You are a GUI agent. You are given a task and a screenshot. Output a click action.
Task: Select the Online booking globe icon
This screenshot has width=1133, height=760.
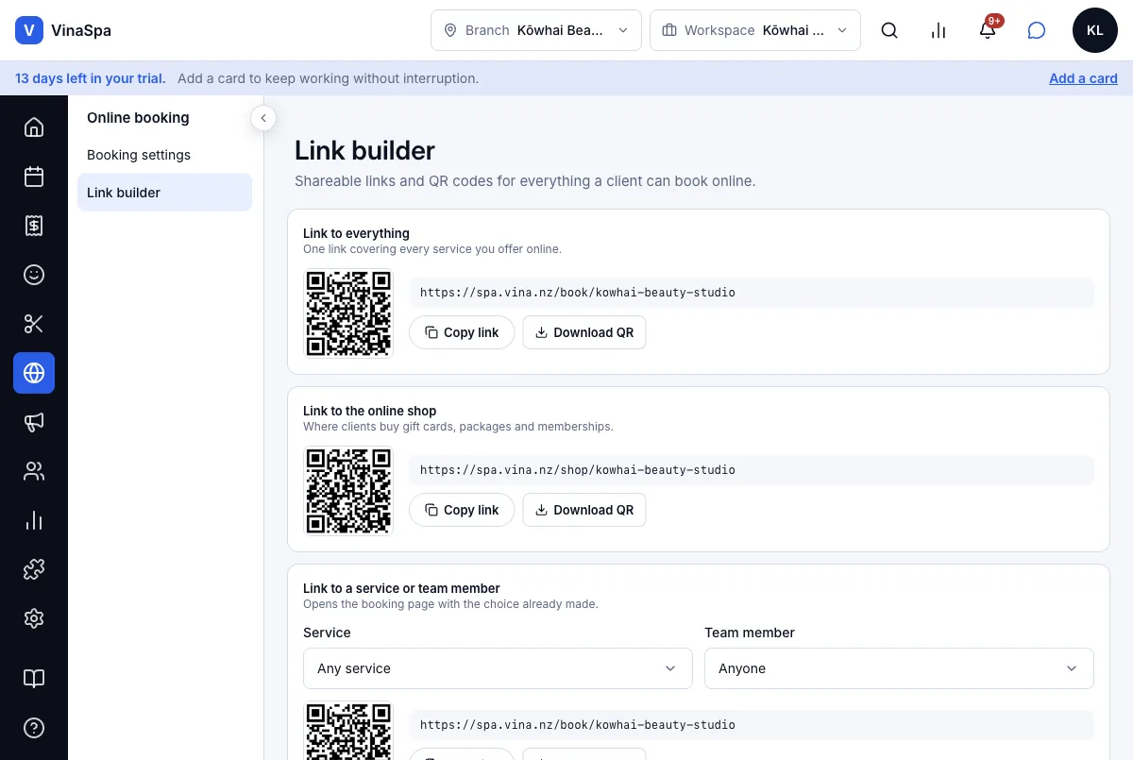click(x=34, y=373)
